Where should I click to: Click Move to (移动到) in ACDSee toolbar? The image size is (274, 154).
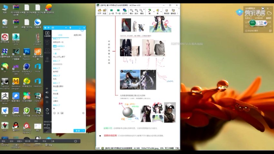point(167,11)
